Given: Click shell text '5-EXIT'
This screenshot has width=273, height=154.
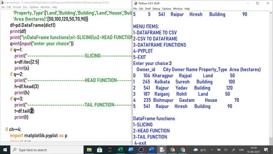Looking at the screenshot, I should pyautogui.click(x=139, y=57).
